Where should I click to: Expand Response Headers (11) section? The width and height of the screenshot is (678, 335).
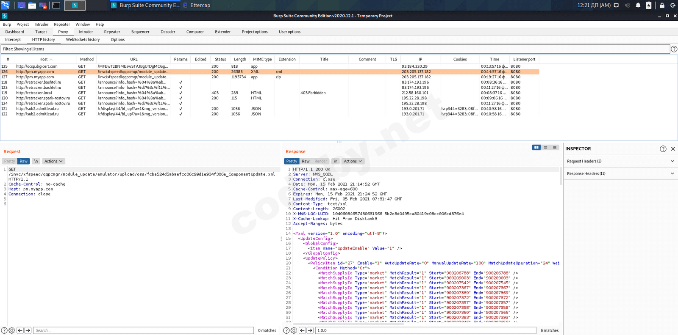(620, 173)
